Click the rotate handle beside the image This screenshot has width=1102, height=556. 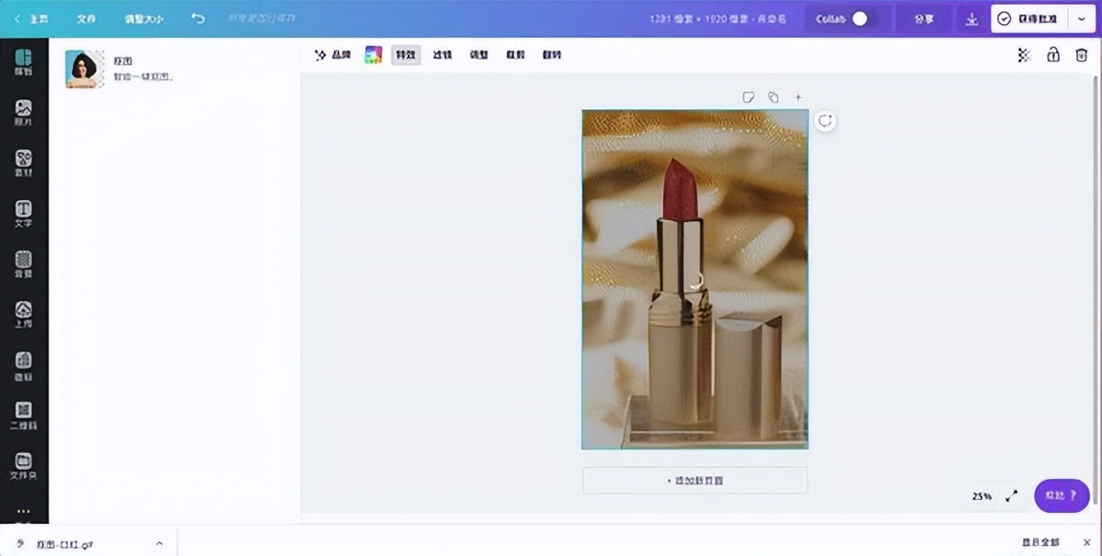pyautogui.click(x=826, y=120)
